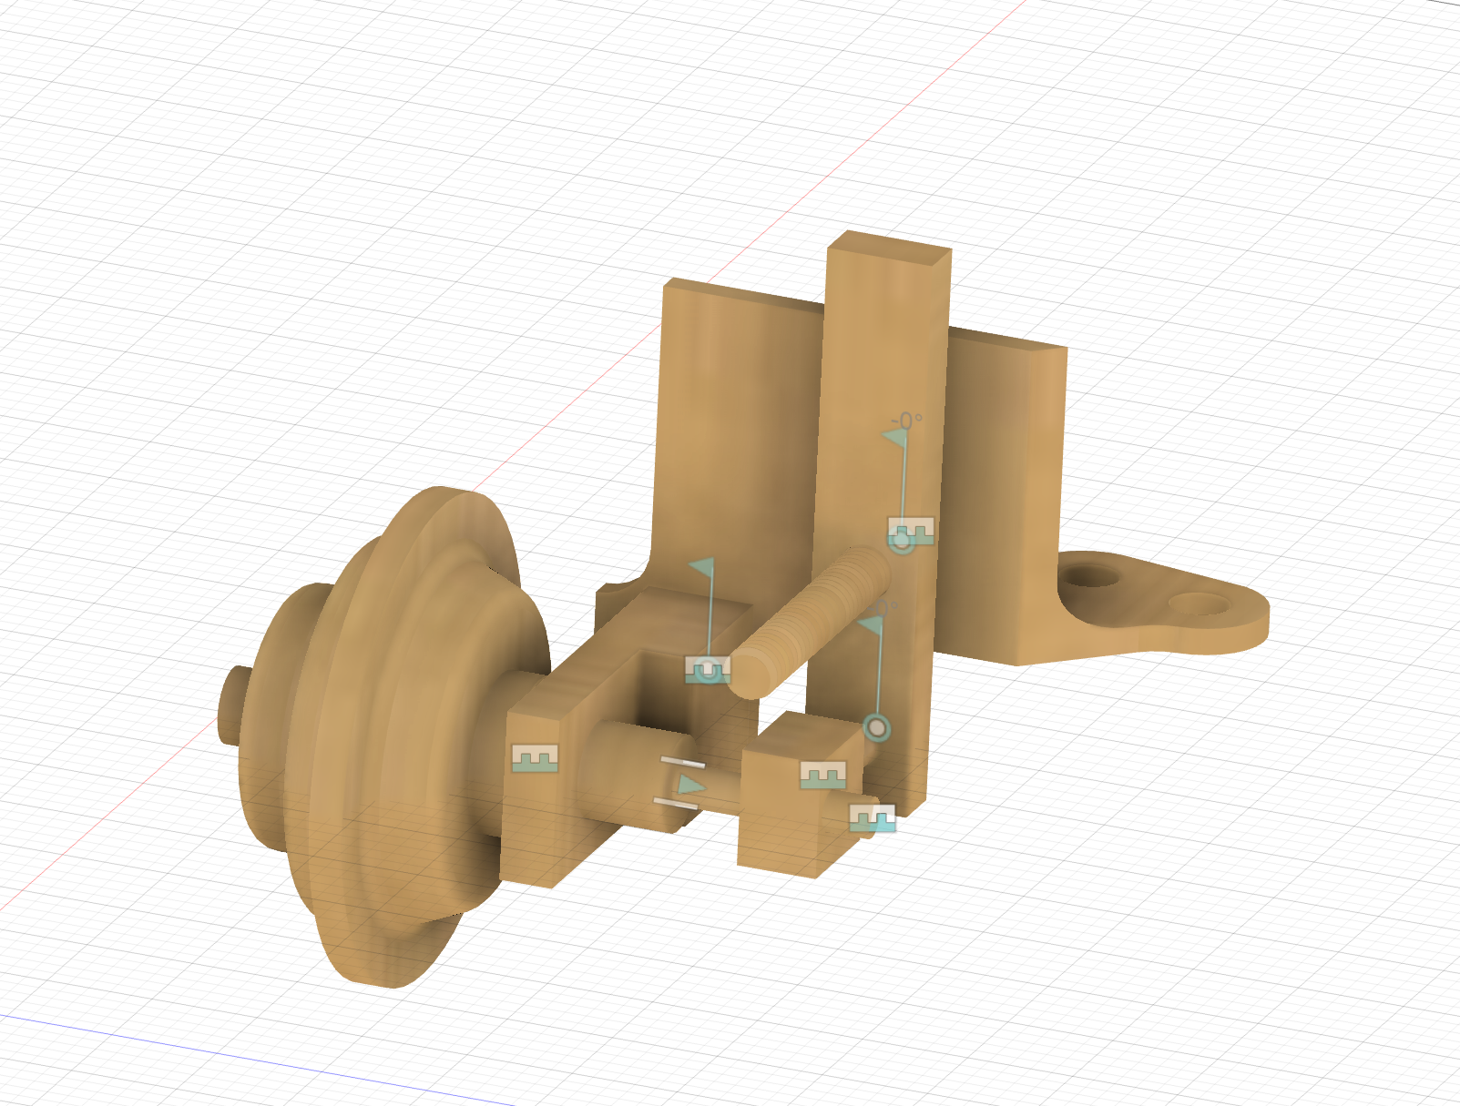Click the "-0°" angle label at the top flag
The width and height of the screenshot is (1460, 1106).
point(906,421)
